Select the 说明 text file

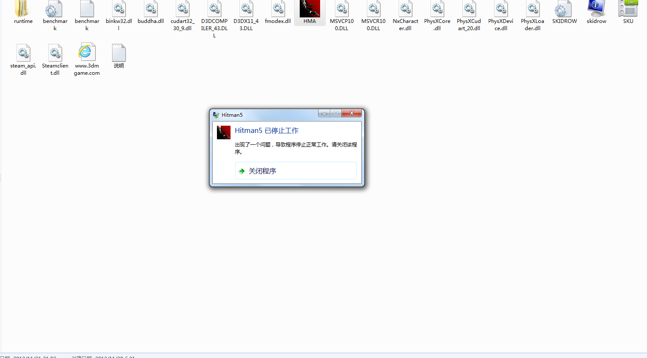(x=118, y=54)
